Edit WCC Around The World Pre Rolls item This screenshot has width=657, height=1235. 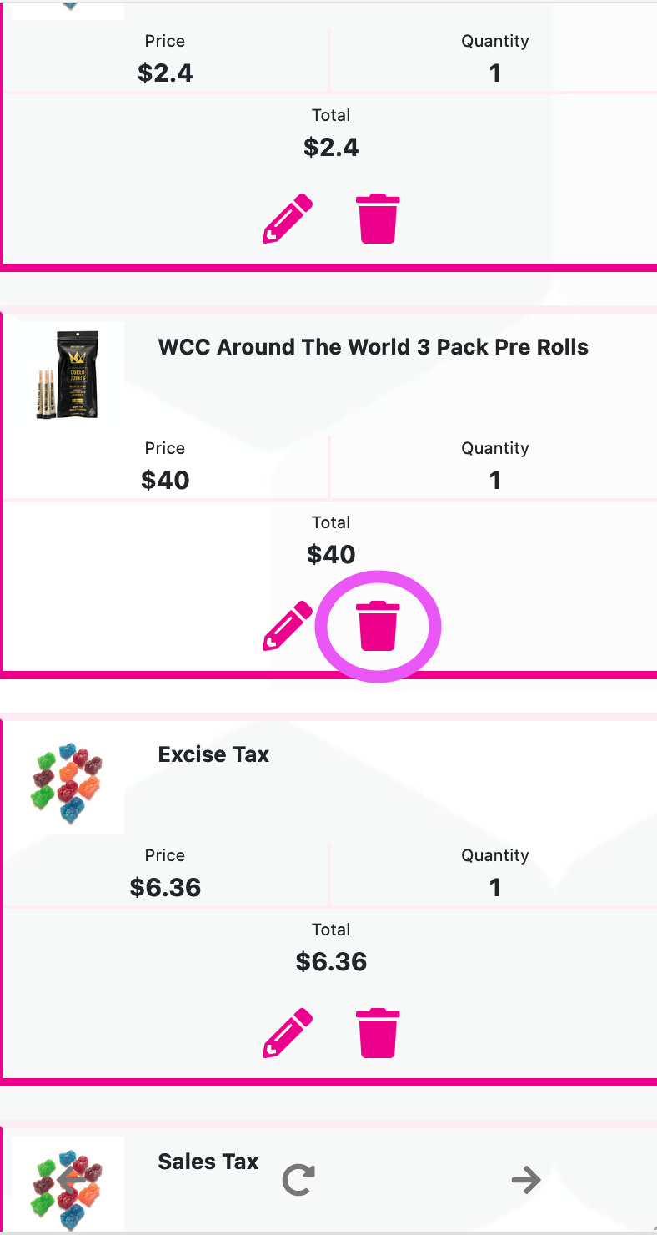(x=288, y=626)
